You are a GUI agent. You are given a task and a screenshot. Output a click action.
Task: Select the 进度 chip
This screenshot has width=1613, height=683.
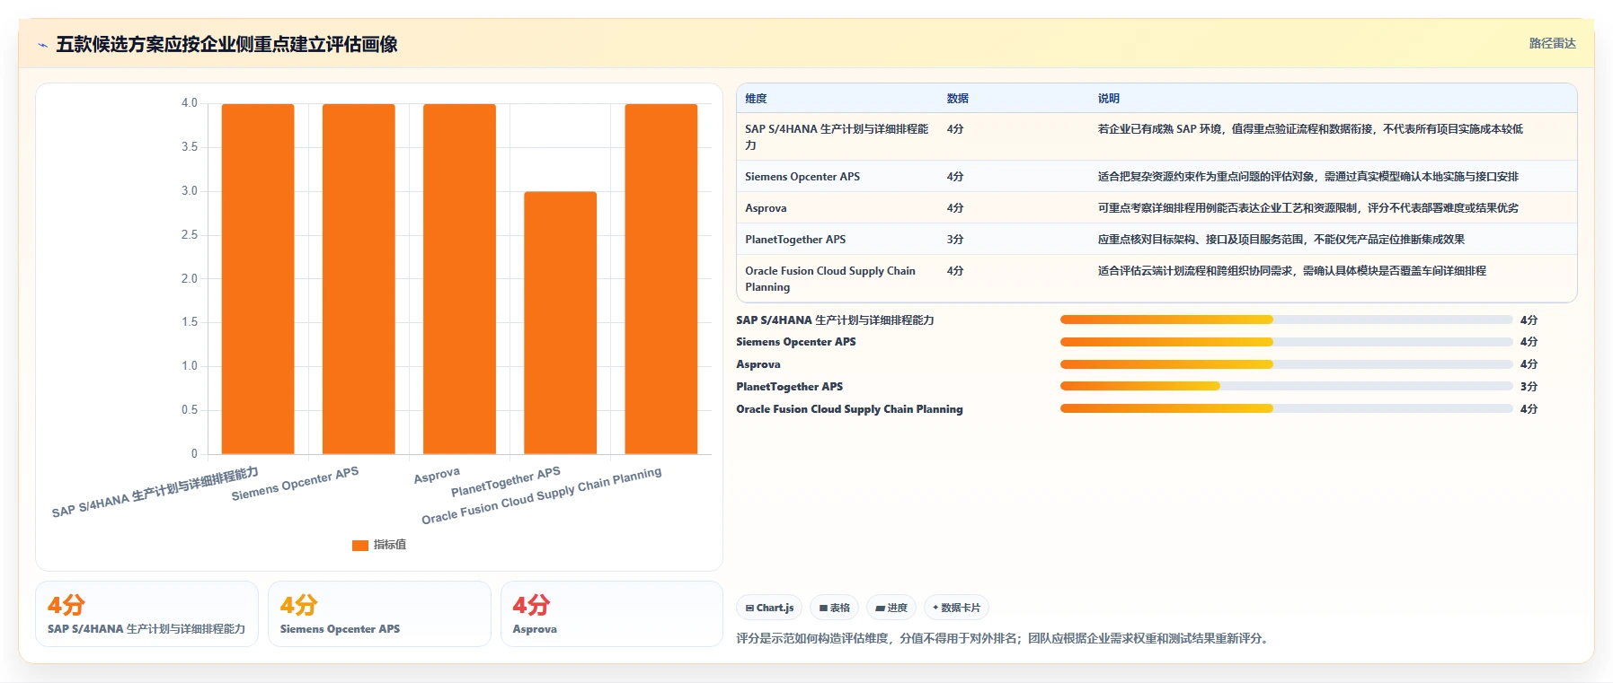(891, 608)
